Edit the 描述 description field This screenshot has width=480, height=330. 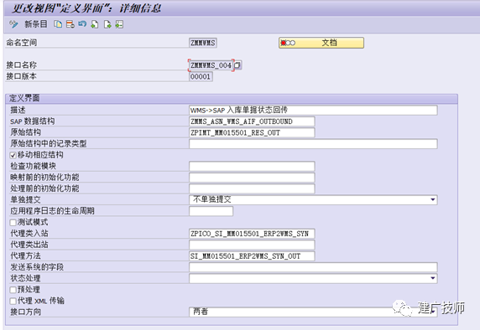tap(313, 111)
